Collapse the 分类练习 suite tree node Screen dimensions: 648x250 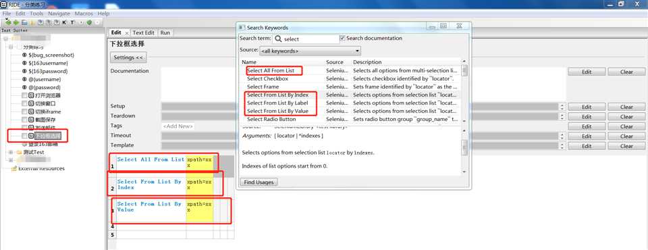[11, 47]
